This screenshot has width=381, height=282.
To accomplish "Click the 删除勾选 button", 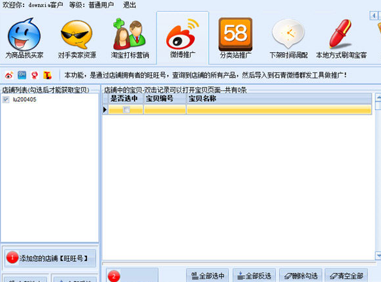I will tap(301, 275).
